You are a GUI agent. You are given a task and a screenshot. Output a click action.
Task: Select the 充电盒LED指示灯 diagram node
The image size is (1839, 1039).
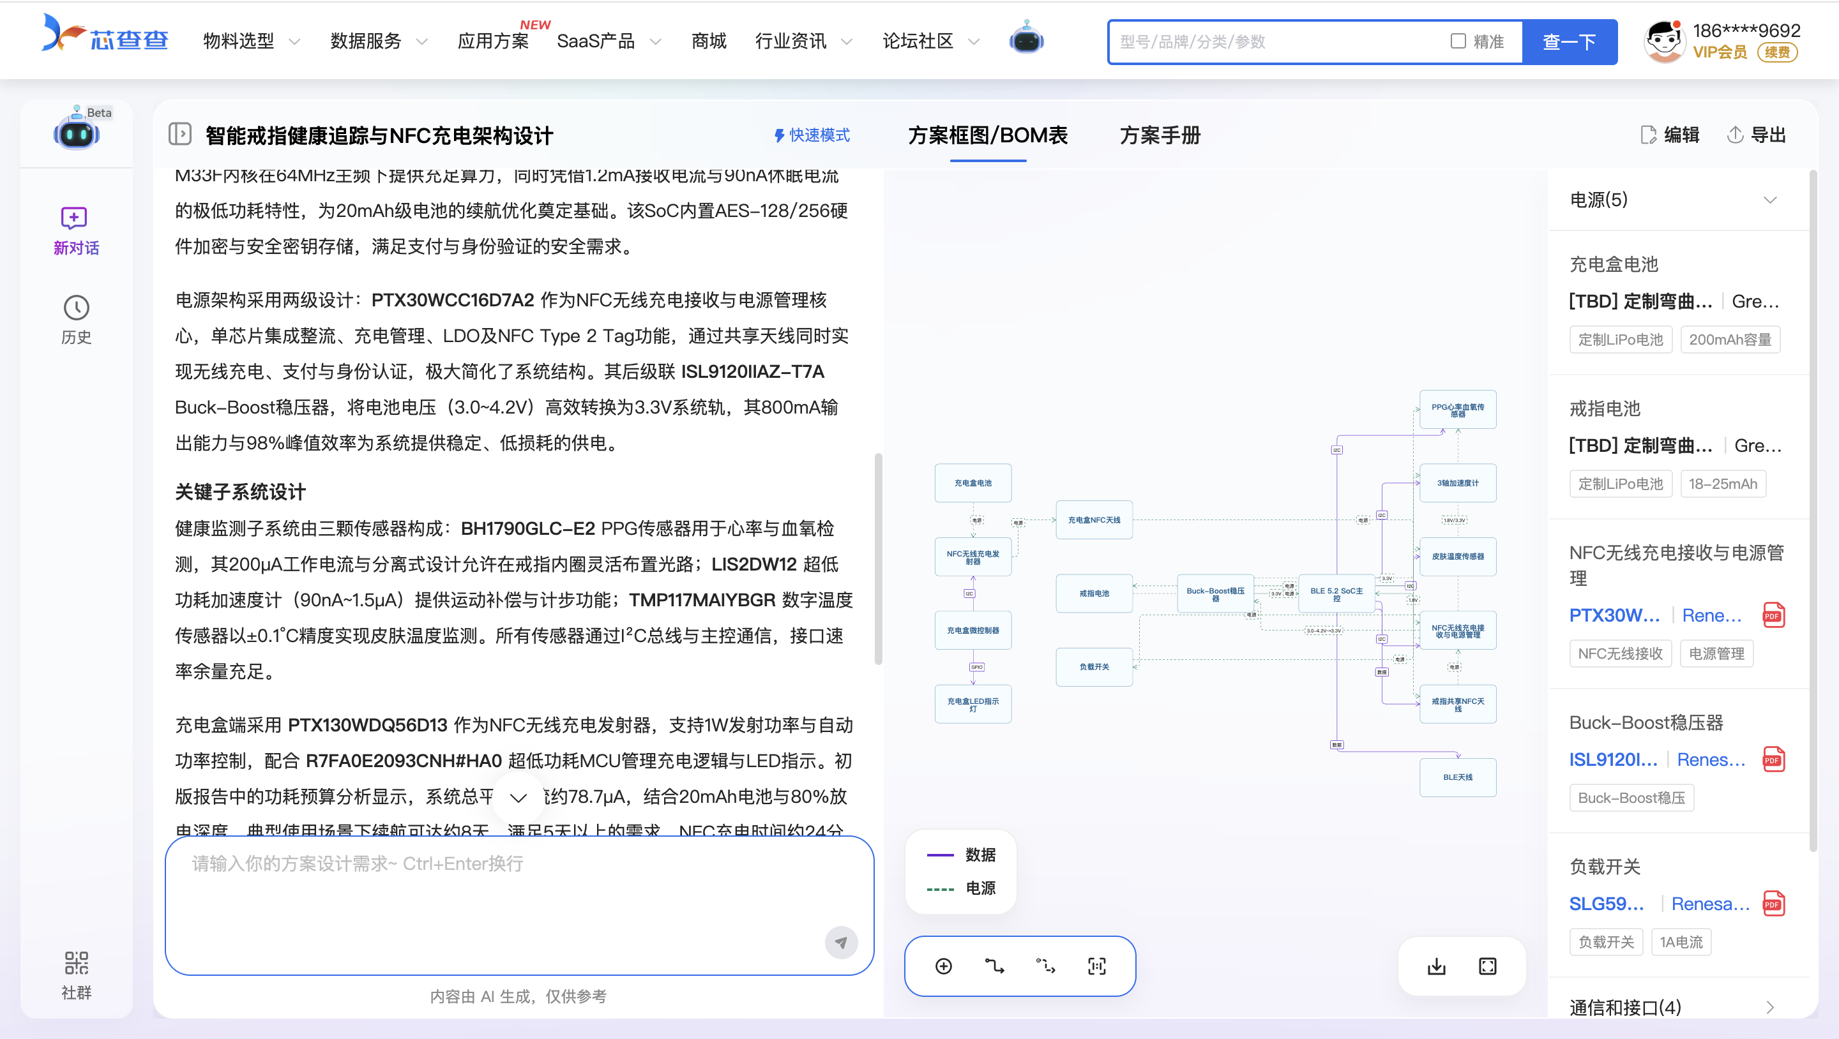click(973, 705)
